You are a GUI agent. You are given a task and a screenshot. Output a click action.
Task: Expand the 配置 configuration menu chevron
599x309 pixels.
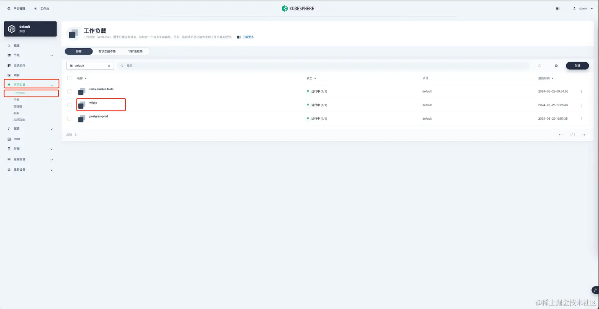click(x=52, y=129)
